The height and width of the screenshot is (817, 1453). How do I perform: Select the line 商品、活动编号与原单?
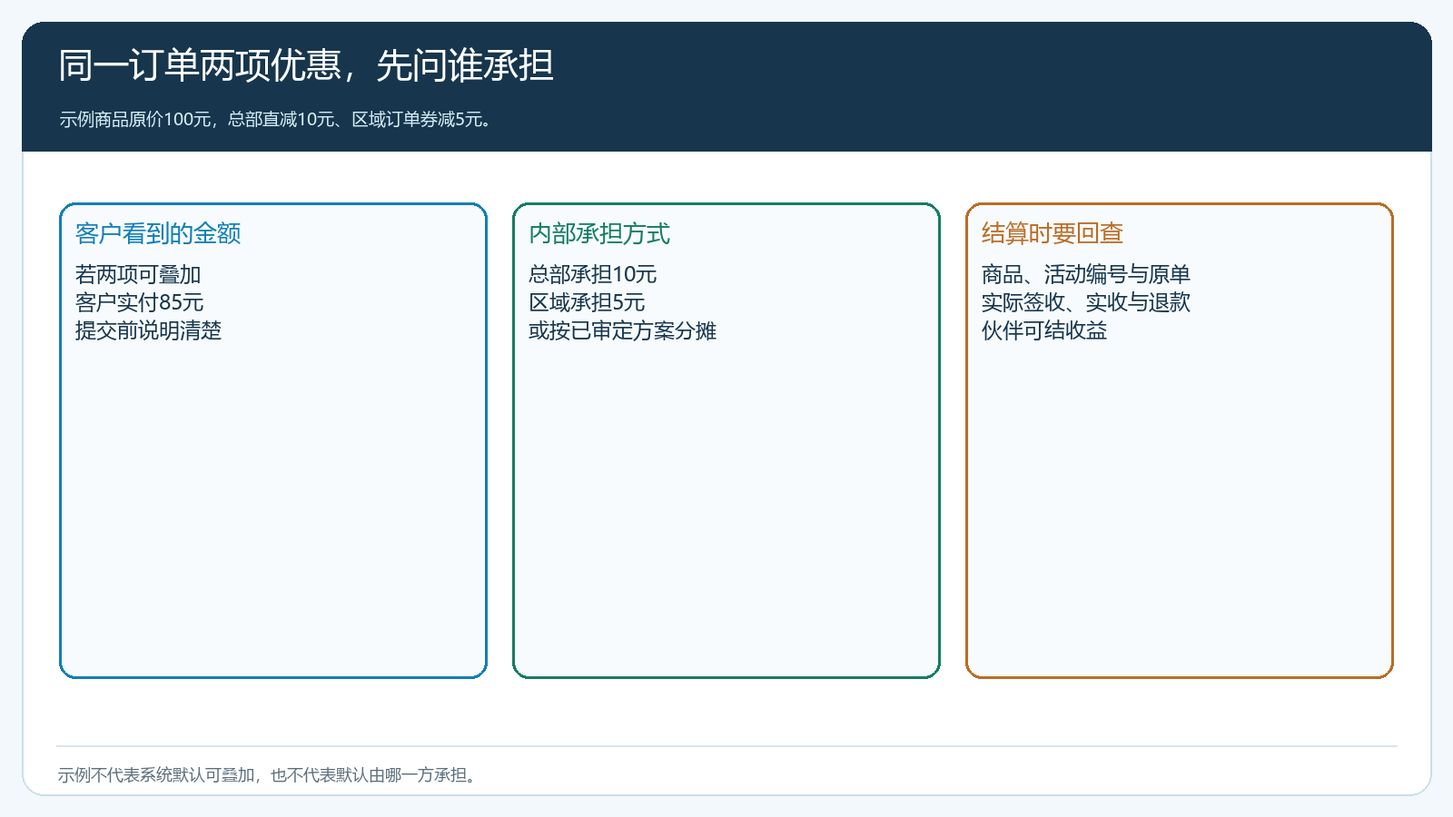[x=1086, y=274]
